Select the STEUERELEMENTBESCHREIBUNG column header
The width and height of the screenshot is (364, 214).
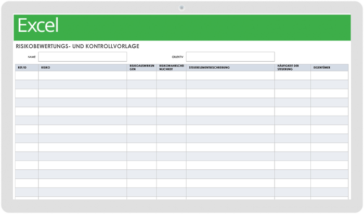[x=230, y=68]
